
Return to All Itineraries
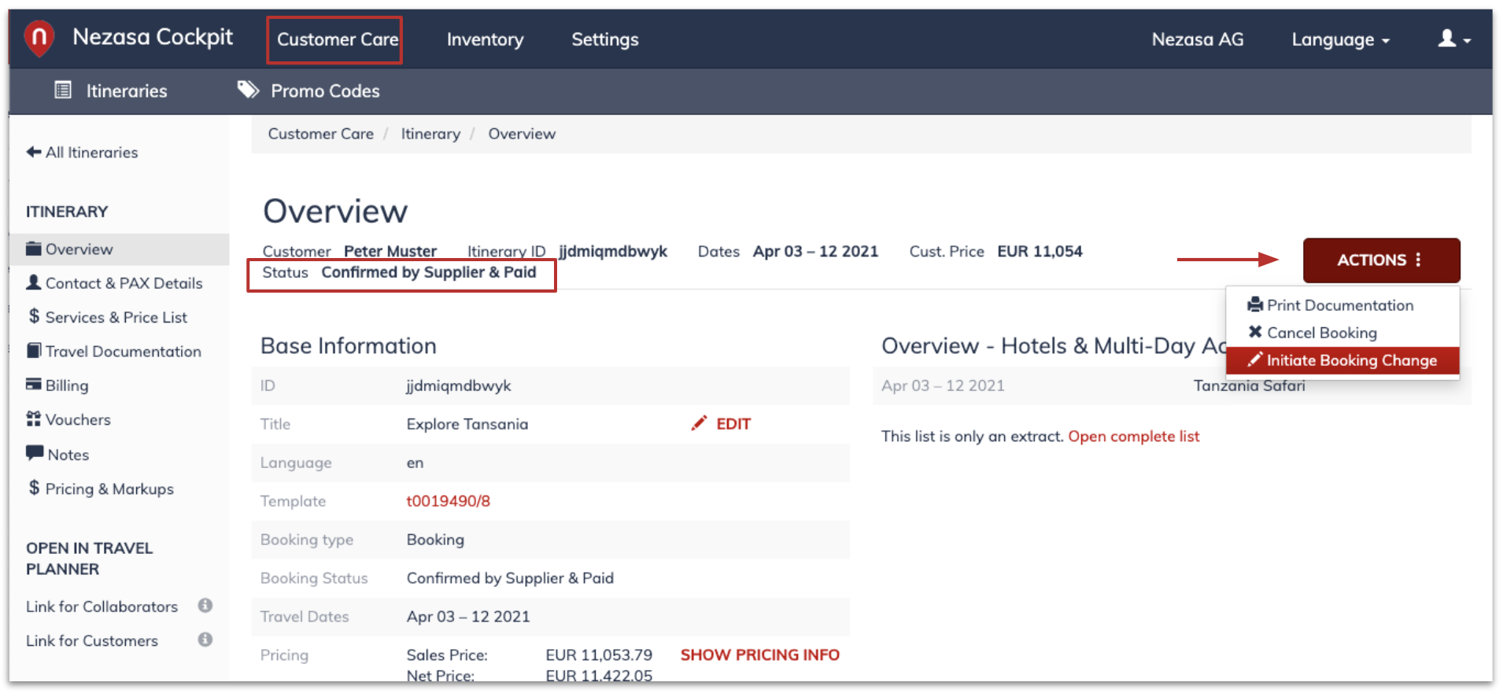pos(91,153)
